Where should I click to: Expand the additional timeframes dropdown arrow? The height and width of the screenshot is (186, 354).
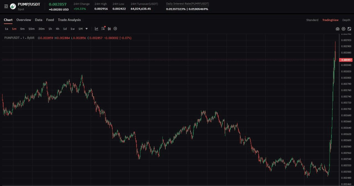87,29
